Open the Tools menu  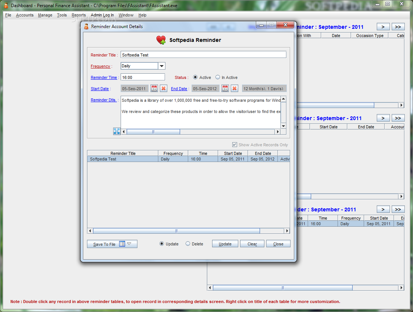tap(62, 15)
